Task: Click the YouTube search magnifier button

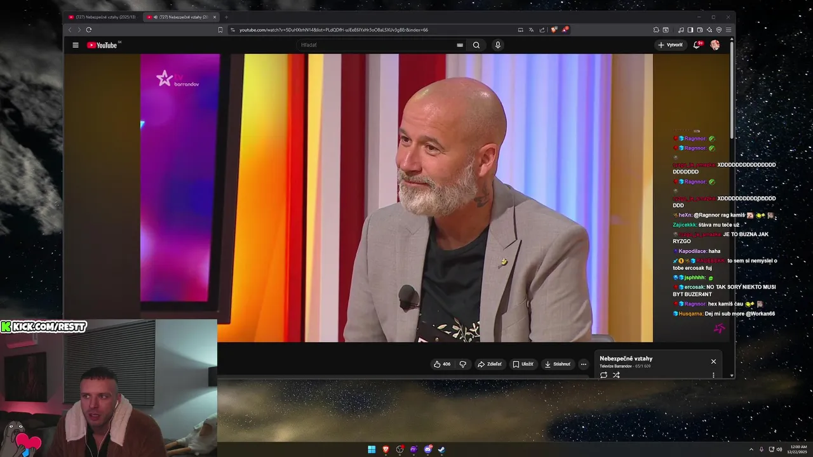Action: coord(476,45)
